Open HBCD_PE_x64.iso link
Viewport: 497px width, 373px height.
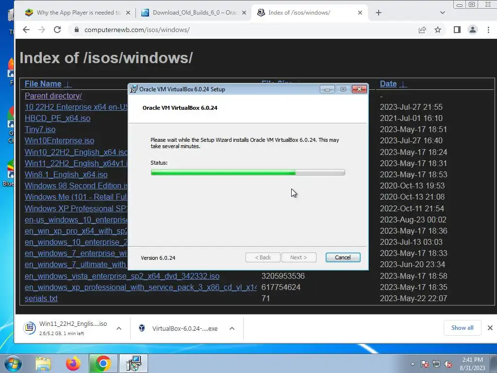coord(57,119)
